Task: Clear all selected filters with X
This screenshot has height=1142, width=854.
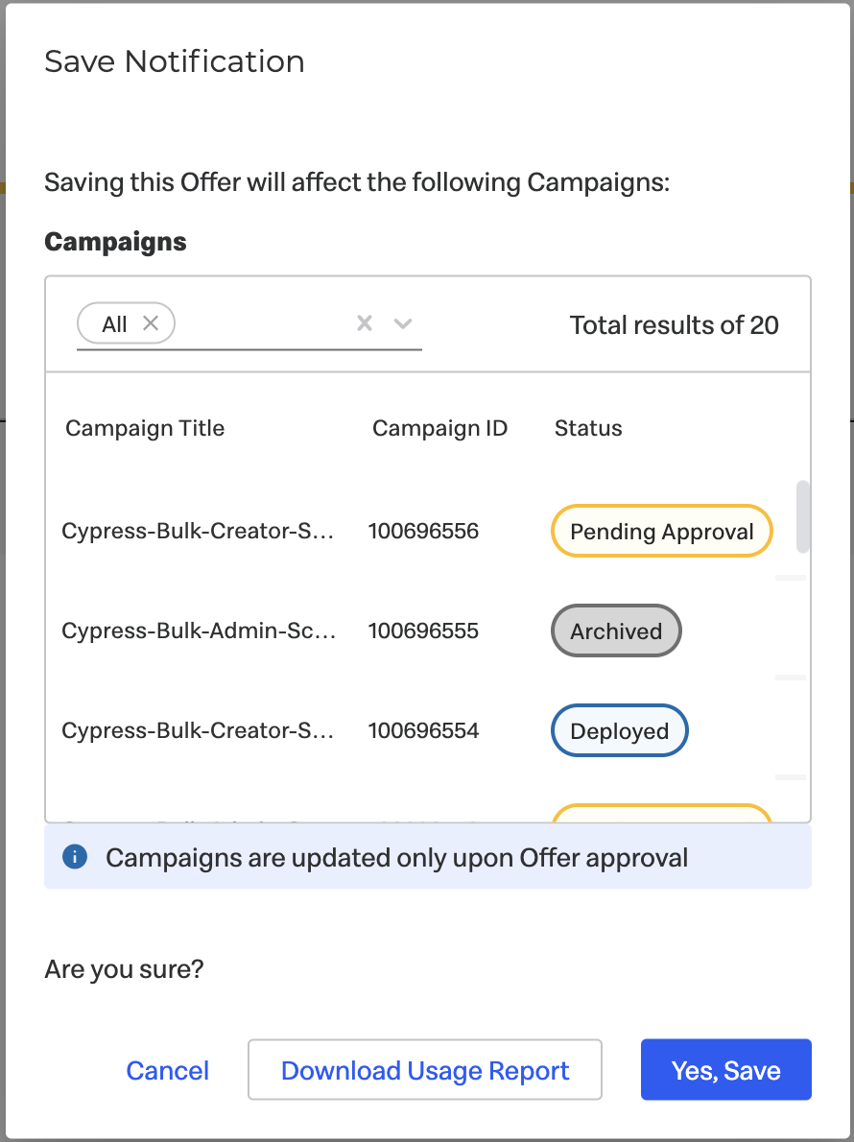Action: (365, 322)
